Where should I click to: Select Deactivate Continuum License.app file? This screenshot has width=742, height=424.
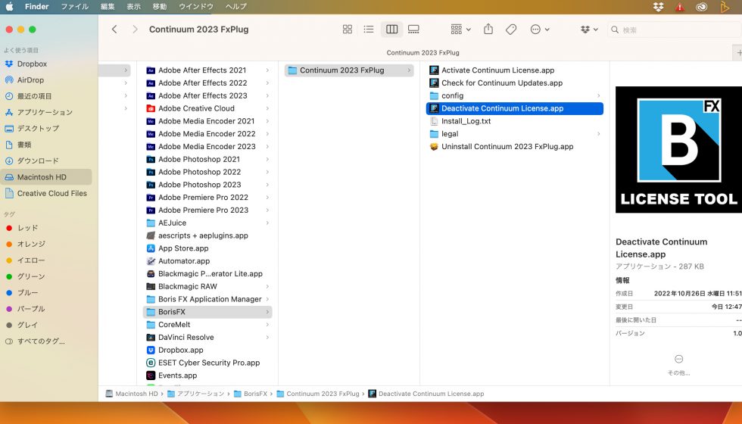click(514, 108)
